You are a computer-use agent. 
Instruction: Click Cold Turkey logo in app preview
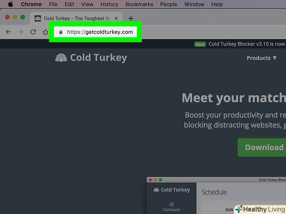click(x=172, y=190)
